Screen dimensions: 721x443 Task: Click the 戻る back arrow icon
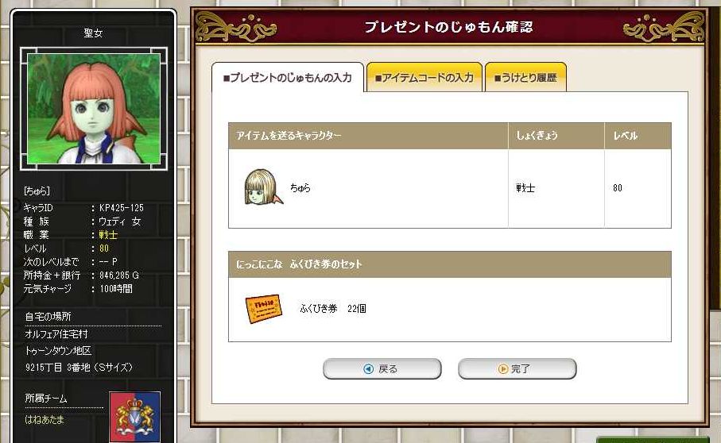coord(368,368)
